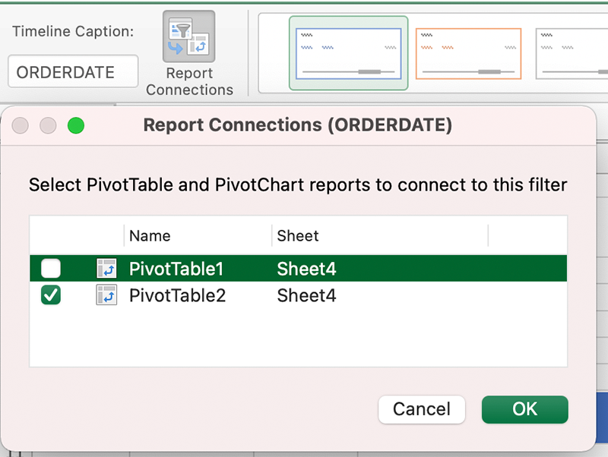Uncheck the PivotTable2 connection checkbox
Image resolution: width=608 pixels, height=457 pixels.
pyautogui.click(x=51, y=295)
